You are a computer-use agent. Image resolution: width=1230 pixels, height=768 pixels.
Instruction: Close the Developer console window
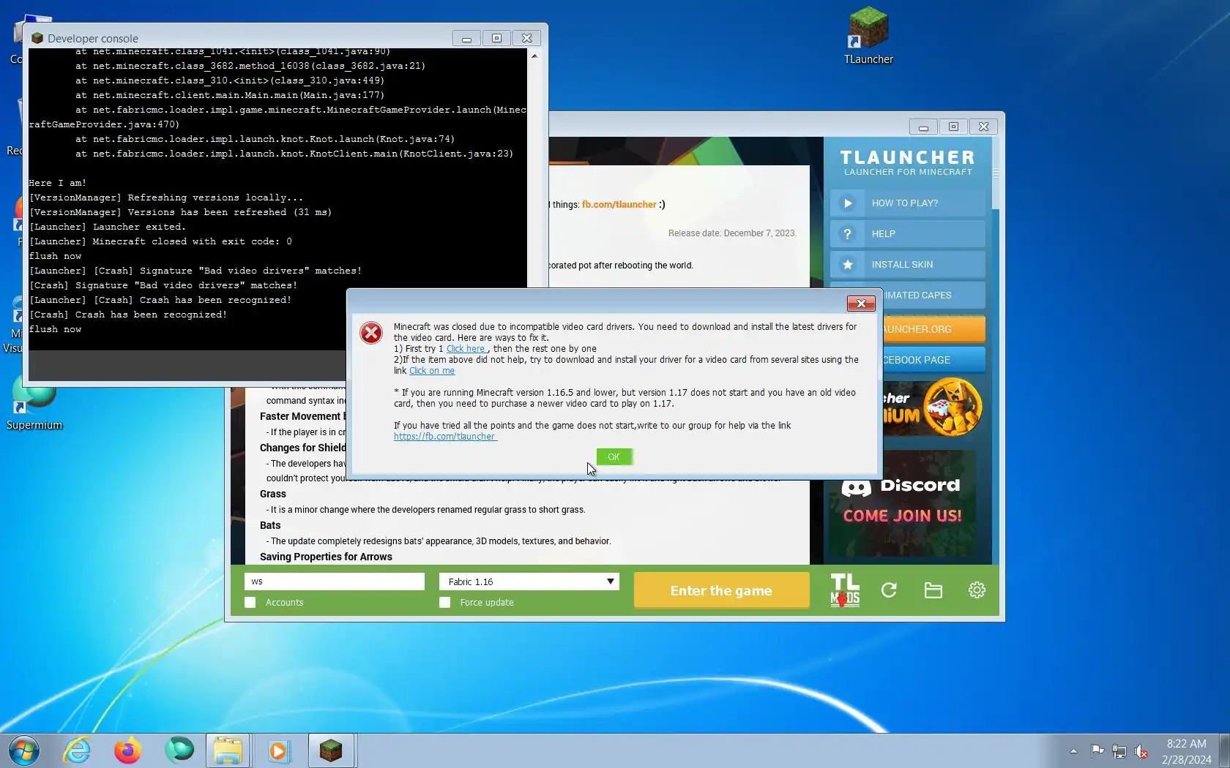[526, 38]
